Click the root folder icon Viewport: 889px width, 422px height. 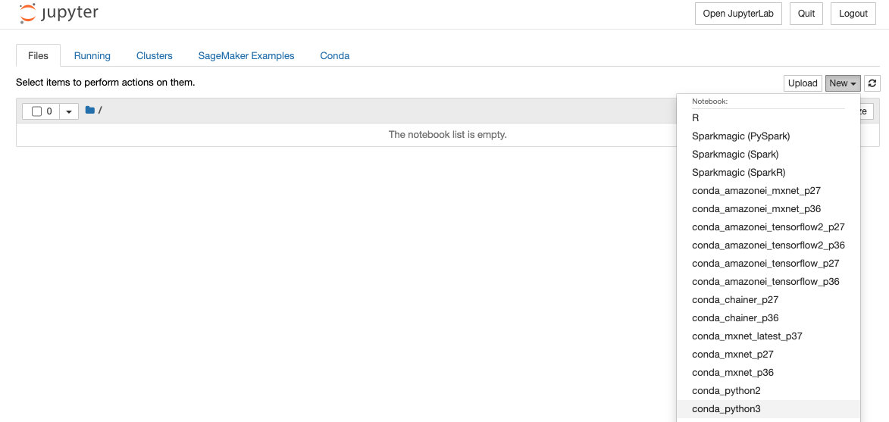89,110
